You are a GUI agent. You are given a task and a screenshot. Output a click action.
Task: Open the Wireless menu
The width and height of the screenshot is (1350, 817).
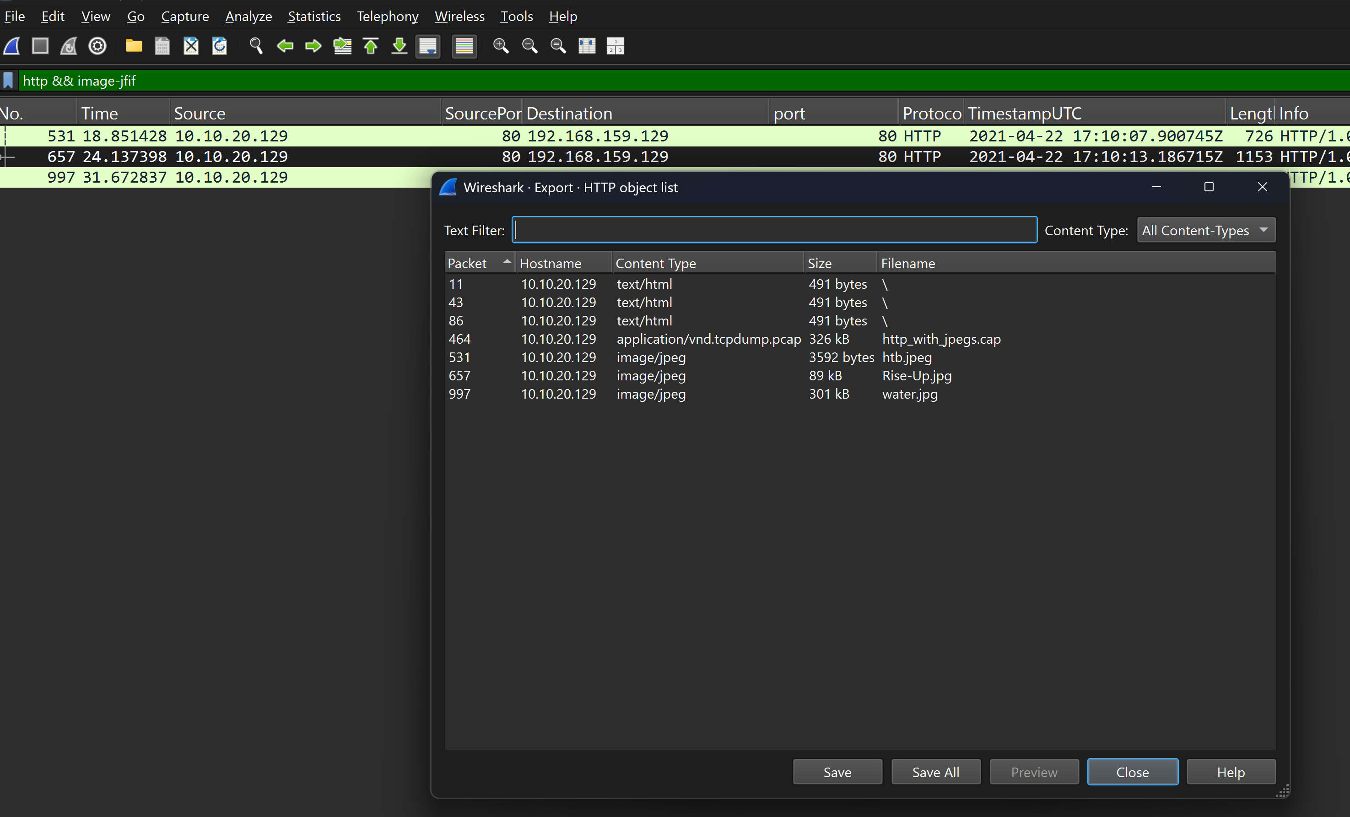pos(459,16)
